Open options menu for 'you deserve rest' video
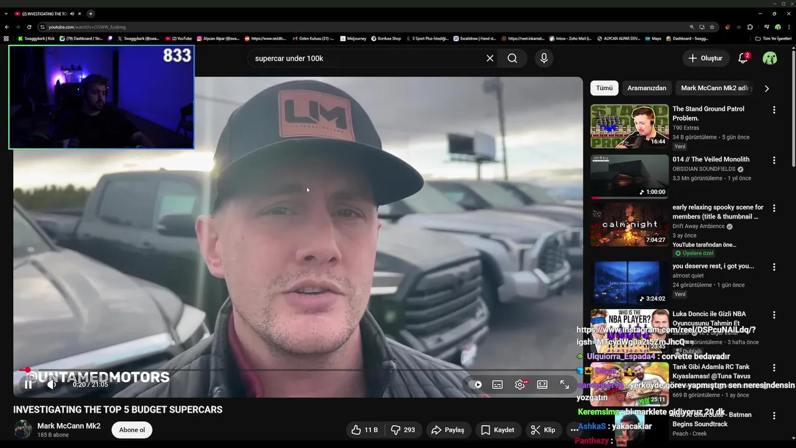The image size is (796, 448). coord(774,266)
